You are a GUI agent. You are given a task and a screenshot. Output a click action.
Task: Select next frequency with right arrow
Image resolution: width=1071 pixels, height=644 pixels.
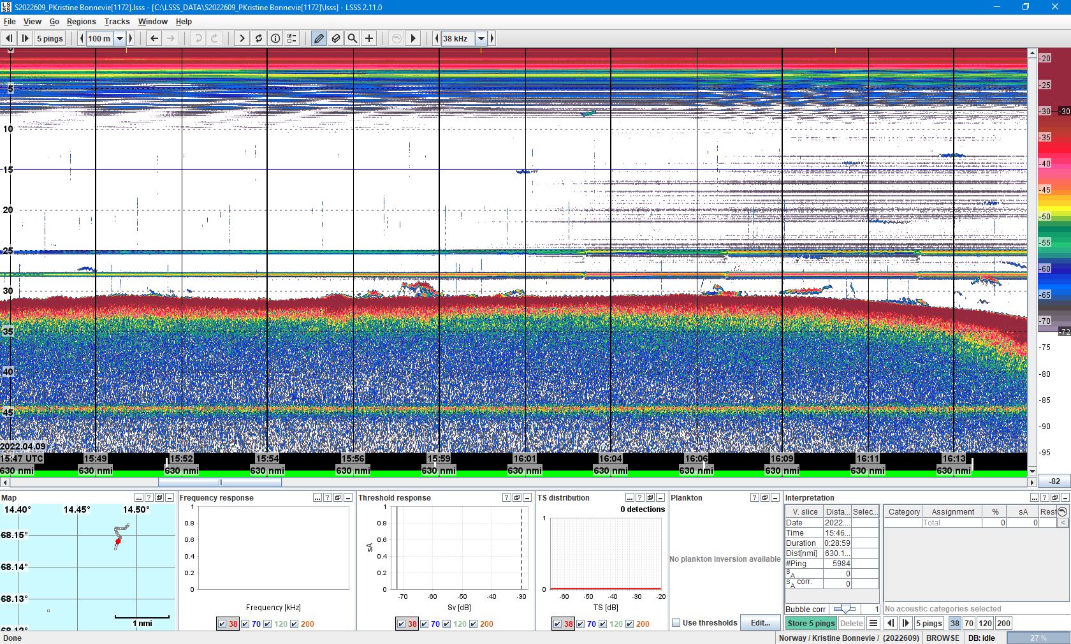[x=492, y=38]
